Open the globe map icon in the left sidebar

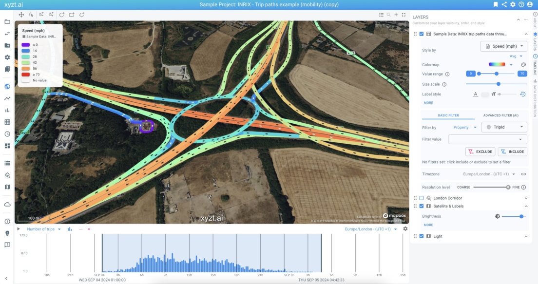[x=7, y=86]
